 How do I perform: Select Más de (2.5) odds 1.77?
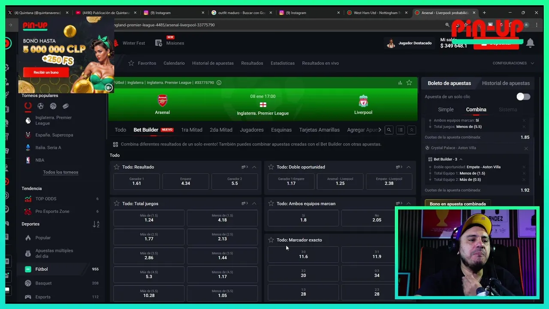coord(149,237)
